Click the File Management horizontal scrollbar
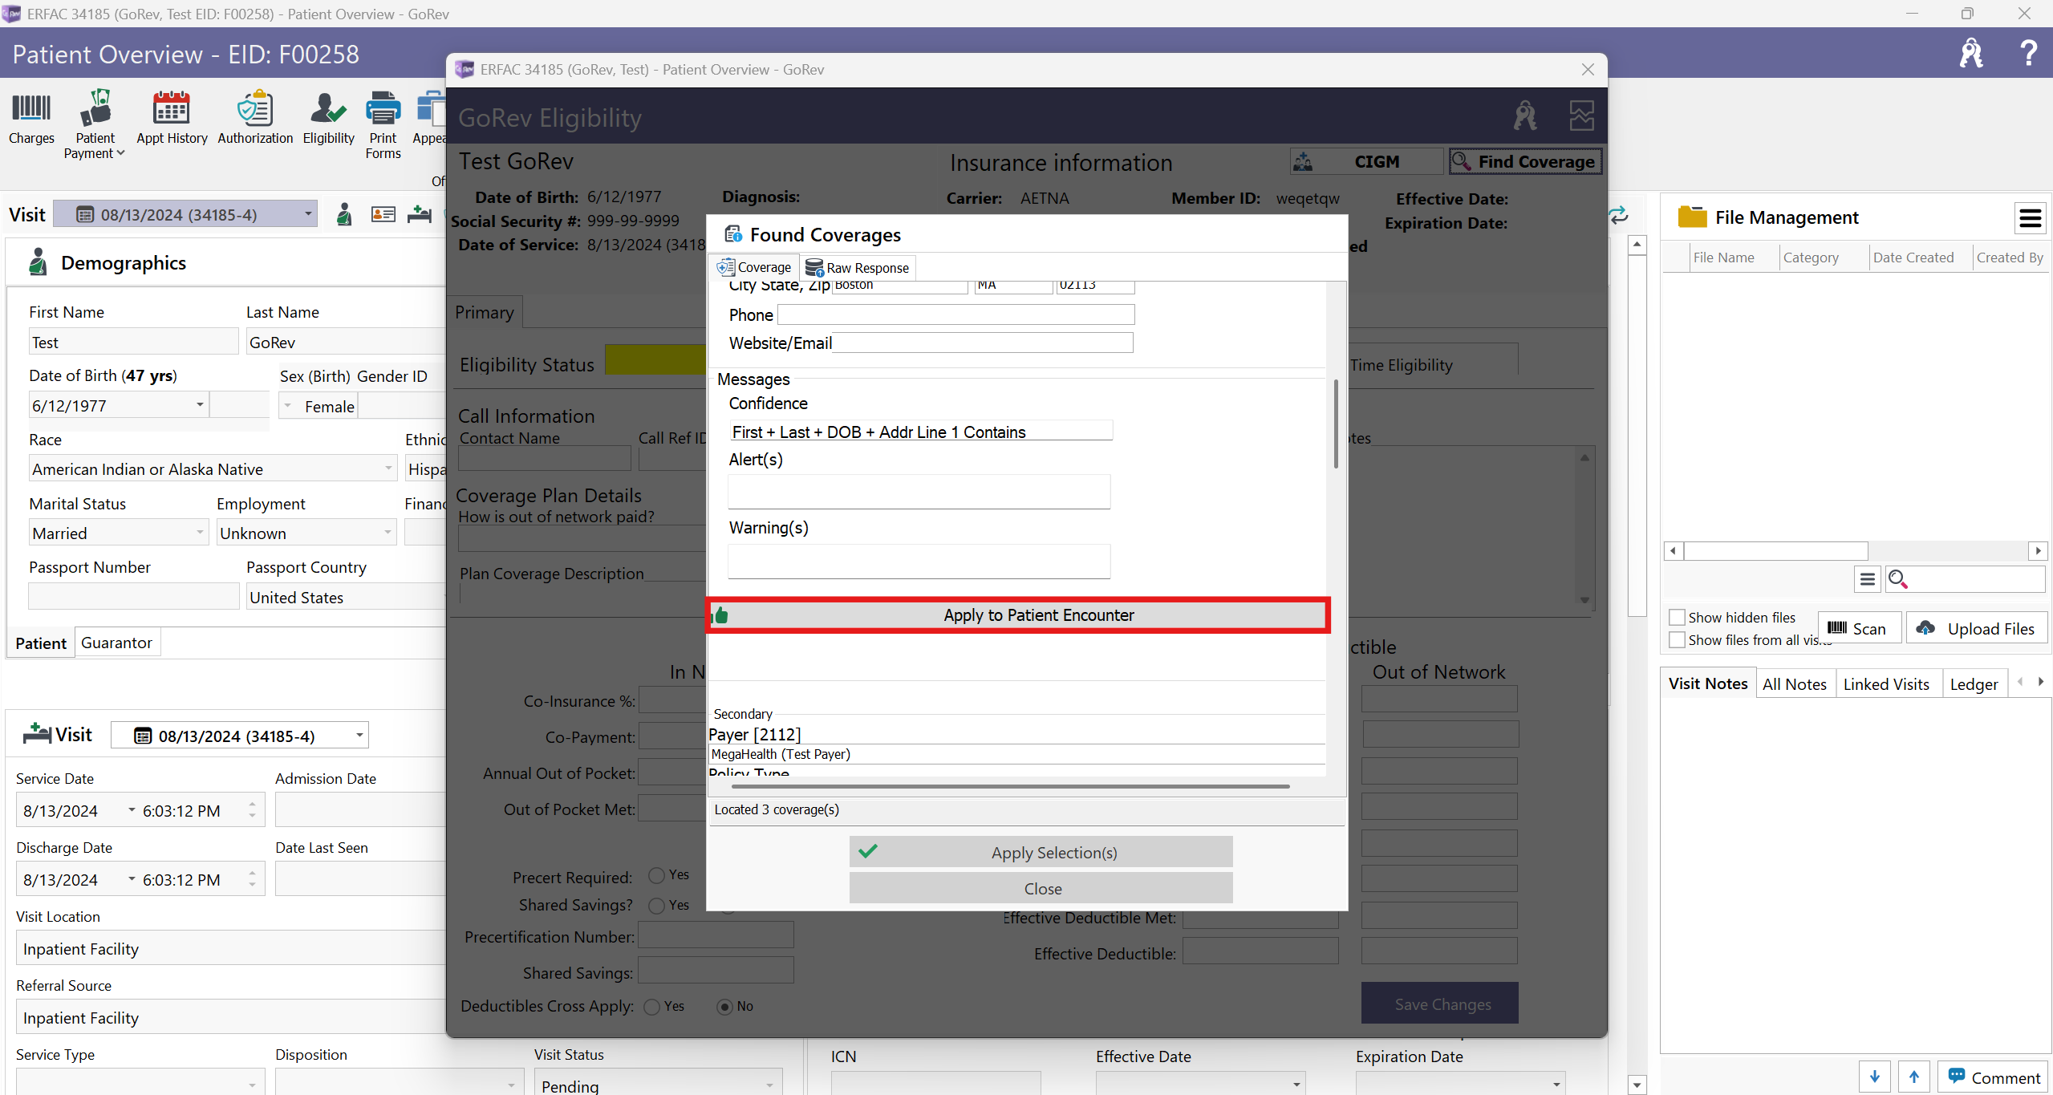The image size is (2053, 1095). (x=1776, y=550)
